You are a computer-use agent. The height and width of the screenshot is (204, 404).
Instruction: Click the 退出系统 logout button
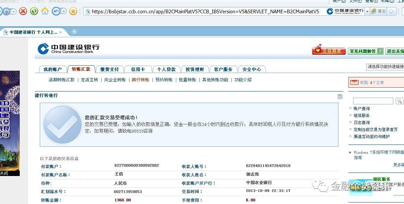pyautogui.click(x=394, y=51)
